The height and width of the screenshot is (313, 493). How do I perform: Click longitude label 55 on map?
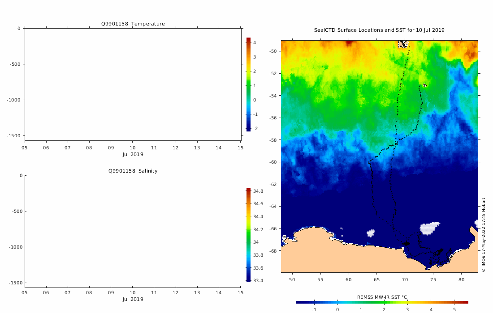[x=320, y=280]
